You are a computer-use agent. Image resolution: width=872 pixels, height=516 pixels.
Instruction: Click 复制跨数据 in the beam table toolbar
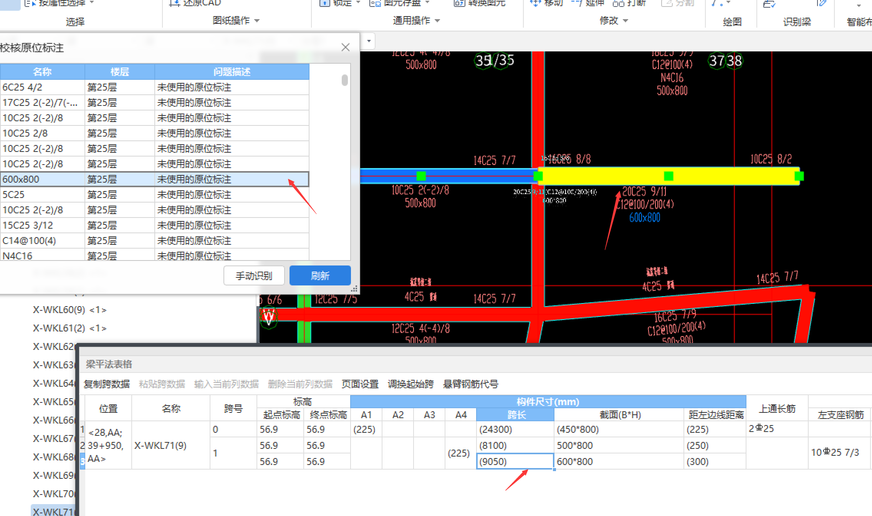point(107,384)
